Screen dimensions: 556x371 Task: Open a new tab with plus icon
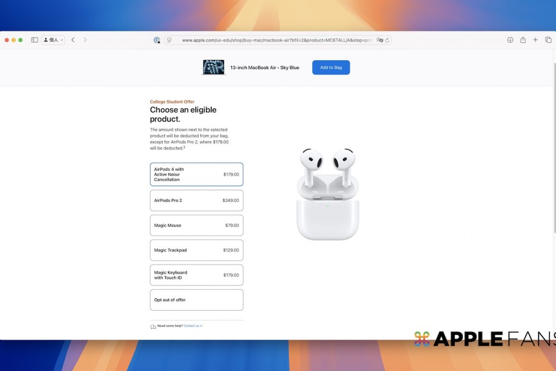tap(535, 40)
